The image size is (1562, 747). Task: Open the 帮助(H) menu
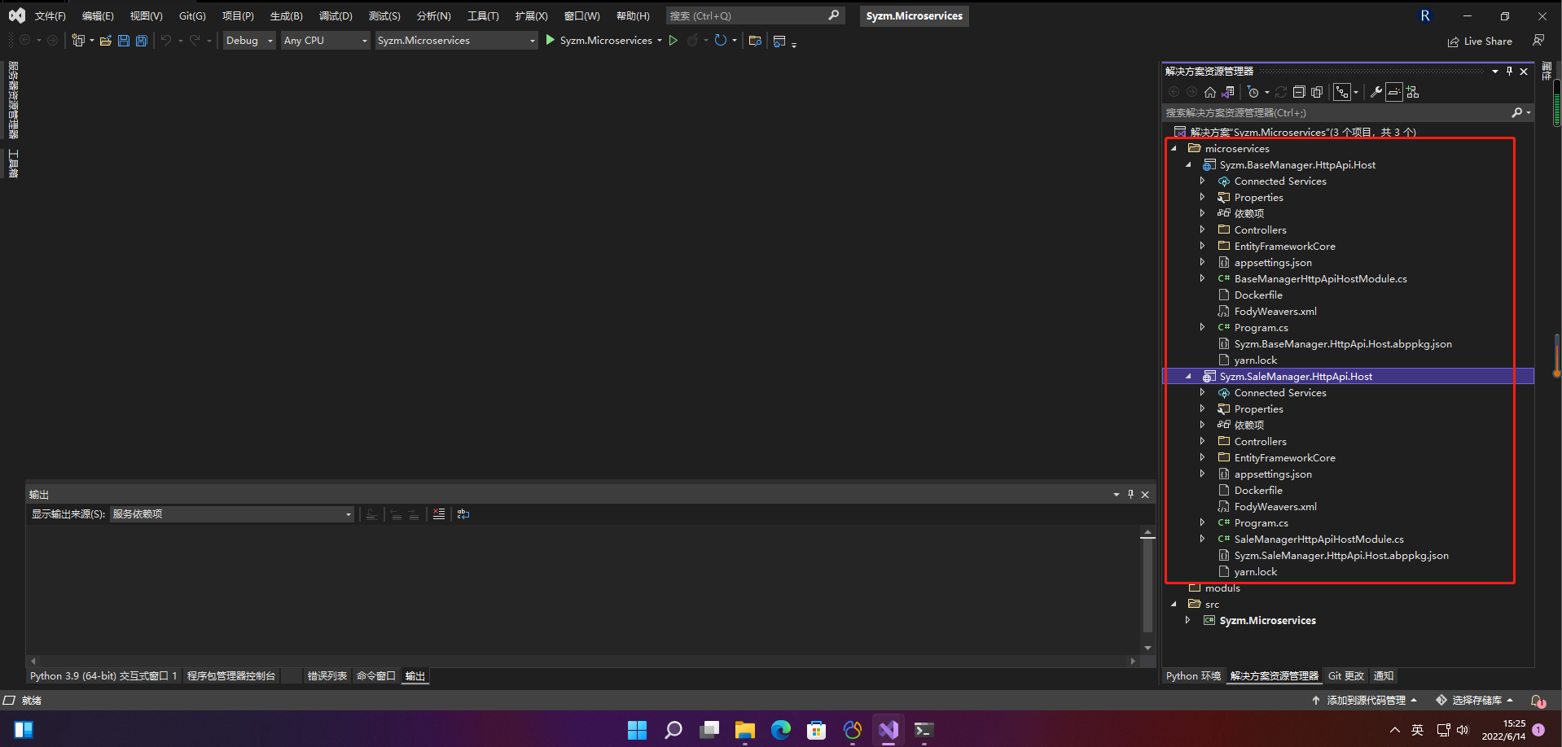coord(633,16)
